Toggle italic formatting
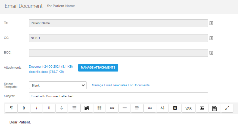Screen dimensions: 238x129 coord(36,108)
